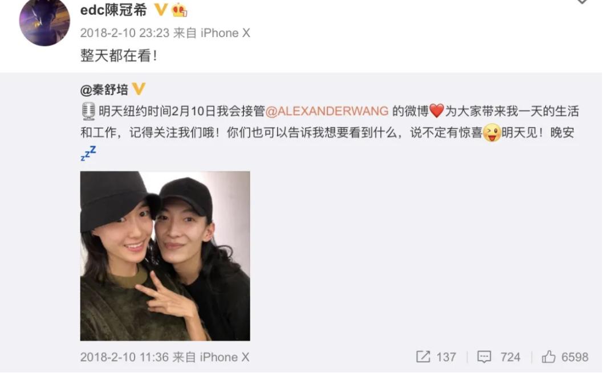
Task: Open edc陳冠希 profile avatar
Action: [44, 22]
